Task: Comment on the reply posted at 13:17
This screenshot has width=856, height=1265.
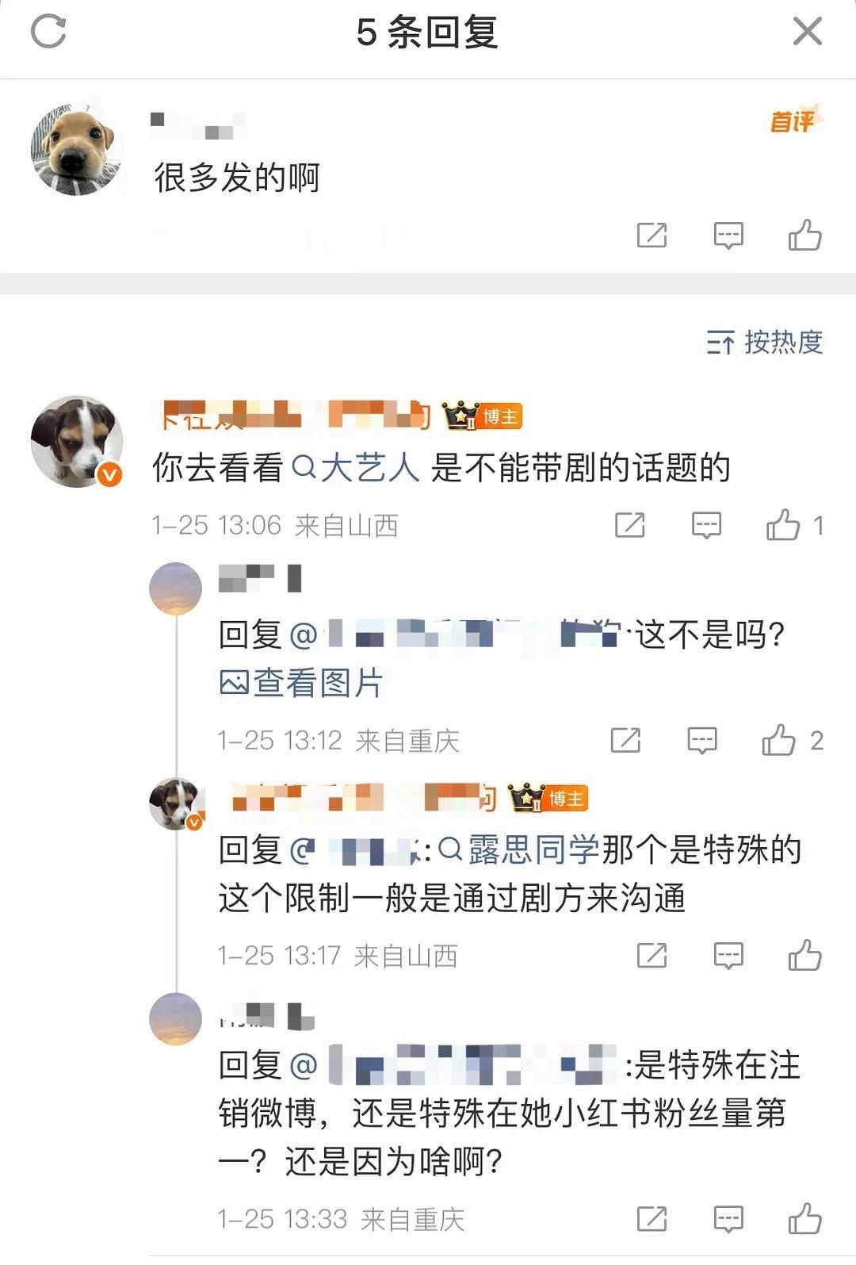Action: (728, 956)
